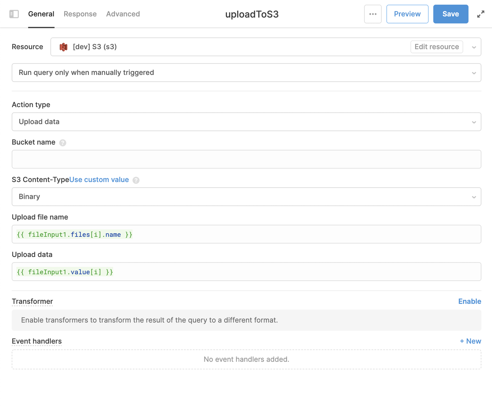Screen dimensions: 492x408
Task: Switch Content-Type to use custom value
Action: [x=99, y=180]
